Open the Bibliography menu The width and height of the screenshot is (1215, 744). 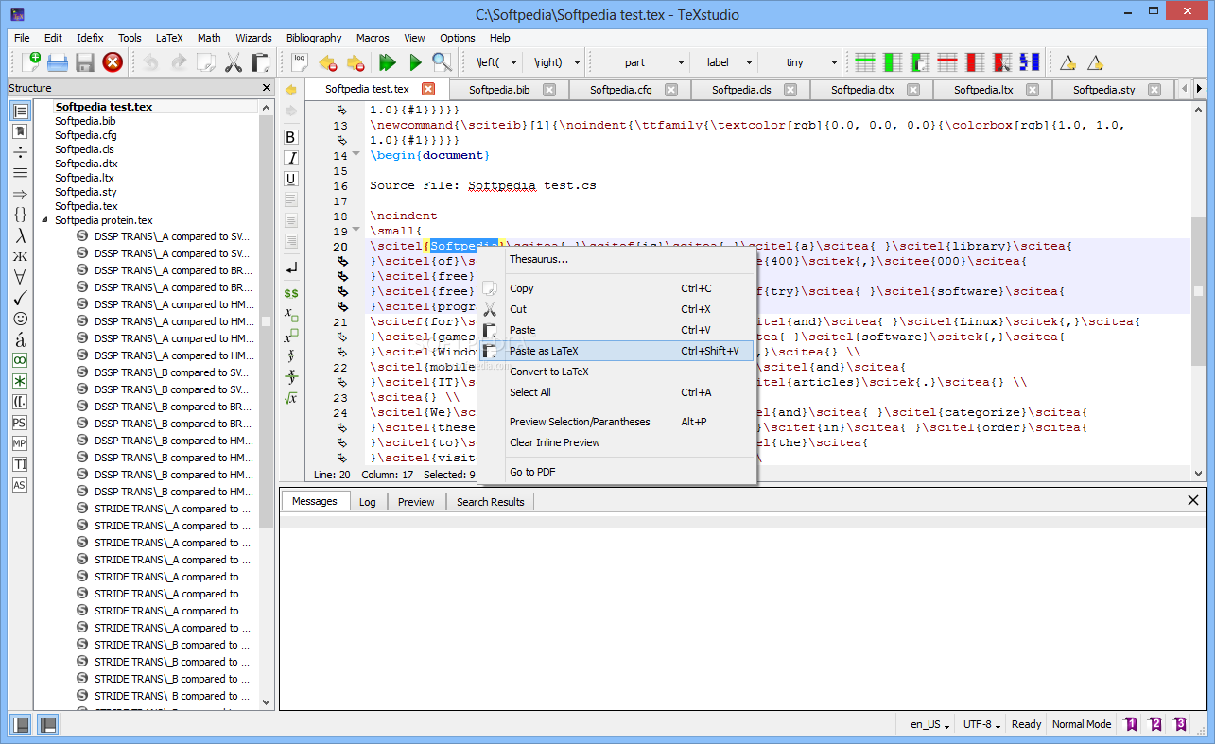point(314,38)
